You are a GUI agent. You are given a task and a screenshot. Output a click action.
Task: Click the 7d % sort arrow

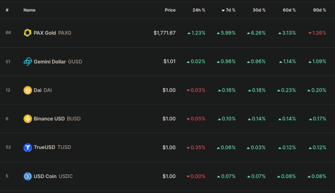223,11
